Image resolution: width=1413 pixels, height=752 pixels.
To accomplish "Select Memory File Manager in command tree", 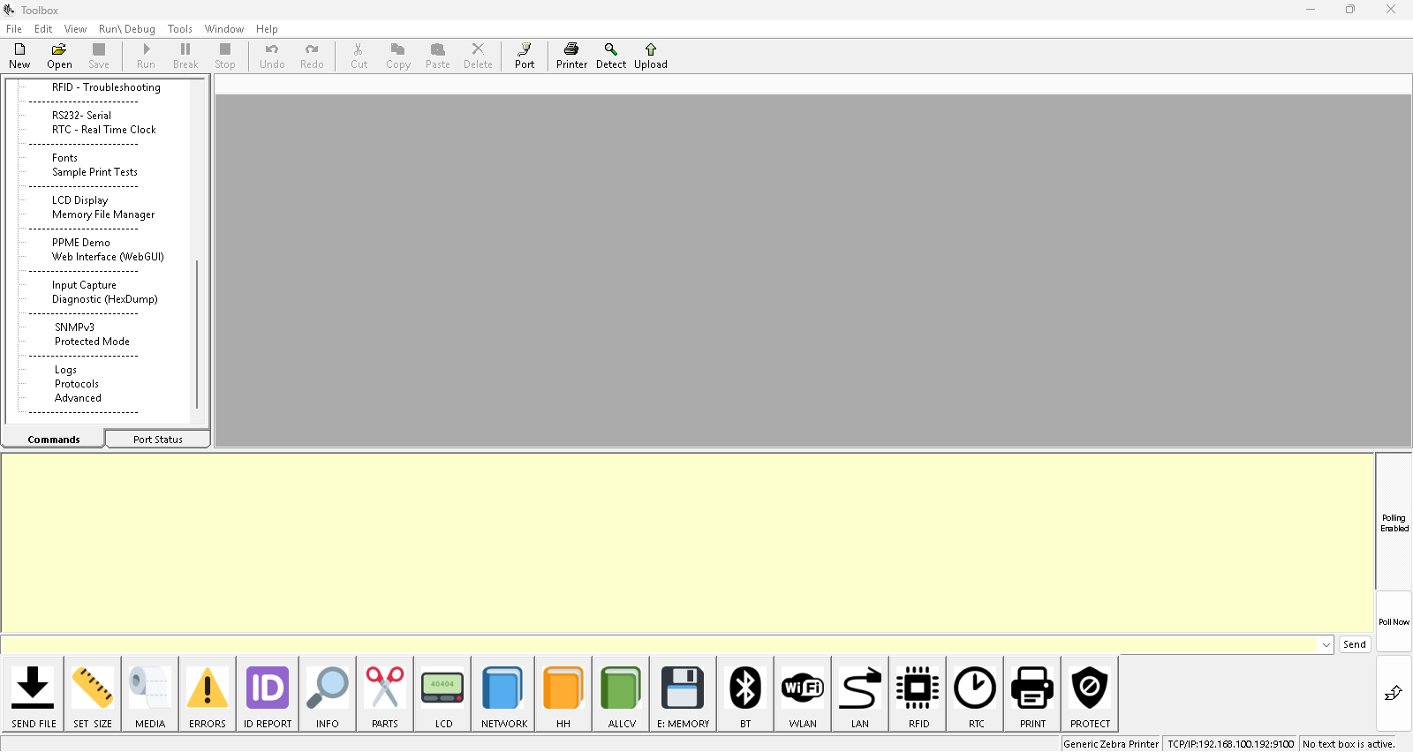I will click(103, 214).
